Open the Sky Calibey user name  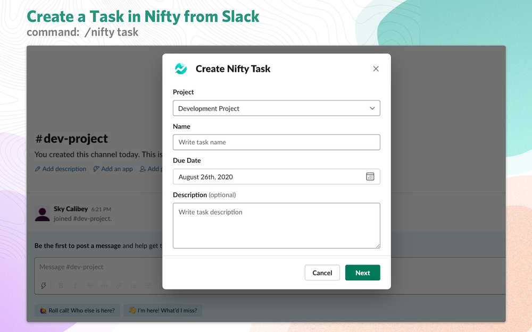click(71, 209)
